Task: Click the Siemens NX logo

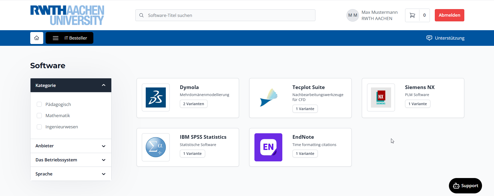Action: (381, 98)
